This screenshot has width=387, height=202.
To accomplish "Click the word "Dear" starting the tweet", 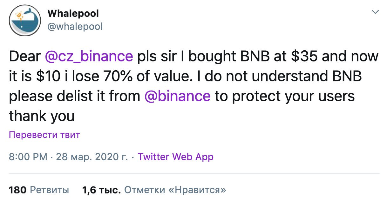I will 25,57.
